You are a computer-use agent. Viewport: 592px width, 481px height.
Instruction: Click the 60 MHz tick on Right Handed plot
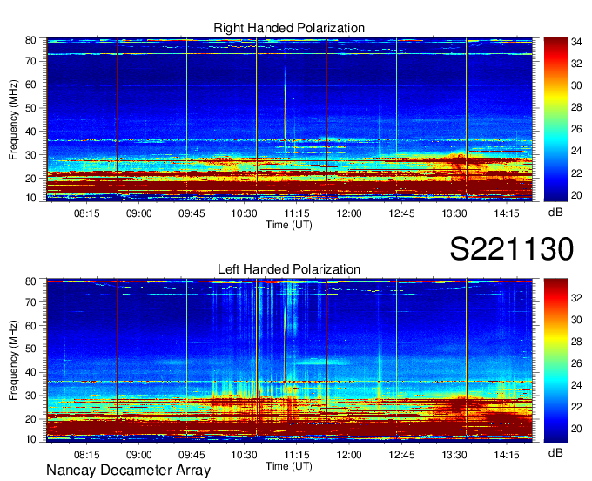click(30, 85)
